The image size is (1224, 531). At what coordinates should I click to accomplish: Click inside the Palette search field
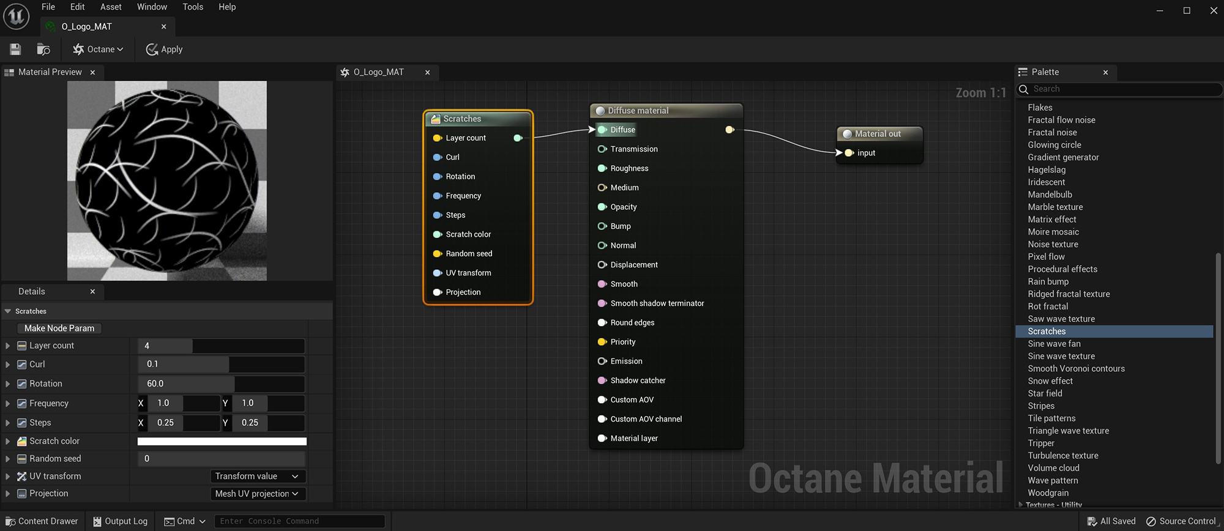[x=1119, y=89]
